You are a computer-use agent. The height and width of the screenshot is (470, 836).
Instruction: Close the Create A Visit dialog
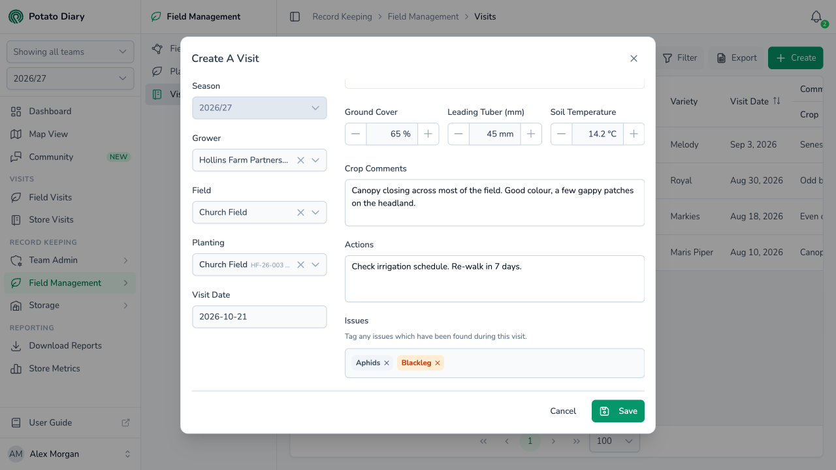(x=634, y=58)
